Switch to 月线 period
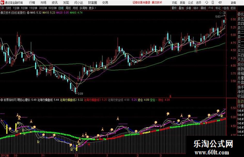Image resolution: width=244 pixels, height=157 pixels. [75, 8]
